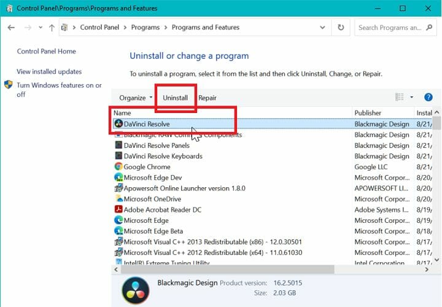The height and width of the screenshot is (307, 442).
Task: Click the DaVinci Resolve Keyboards icon
Action: (x=118, y=156)
